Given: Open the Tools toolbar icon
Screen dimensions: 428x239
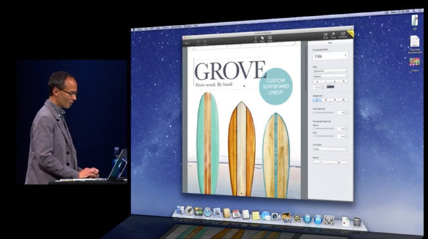Looking at the screenshot, I should click(x=333, y=35).
